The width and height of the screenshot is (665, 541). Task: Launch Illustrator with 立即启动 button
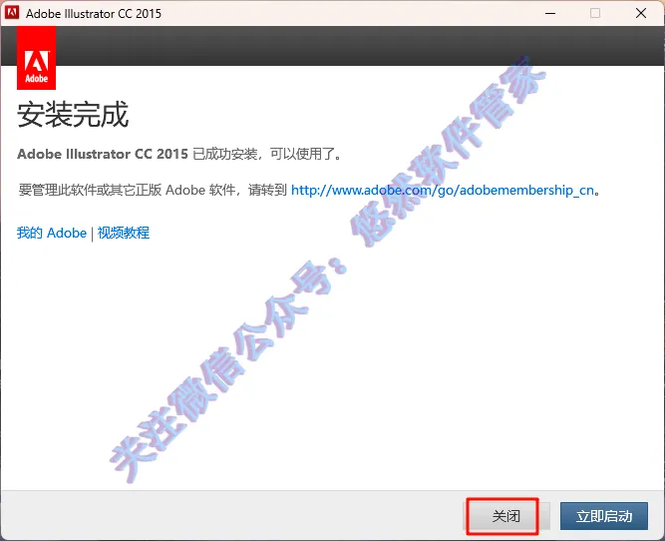[604, 516]
